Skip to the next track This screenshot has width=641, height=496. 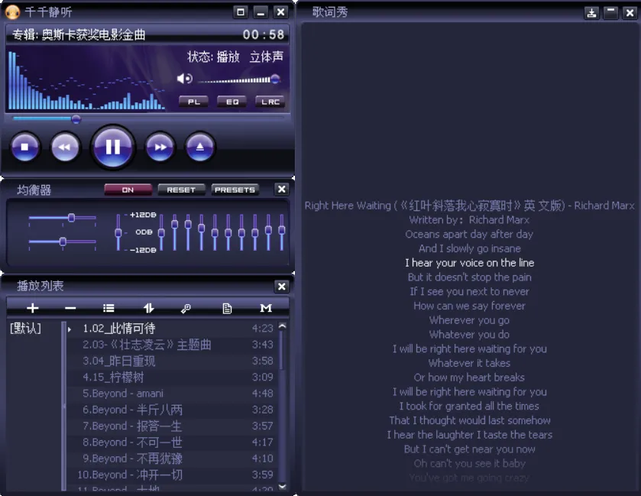coord(160,147)
